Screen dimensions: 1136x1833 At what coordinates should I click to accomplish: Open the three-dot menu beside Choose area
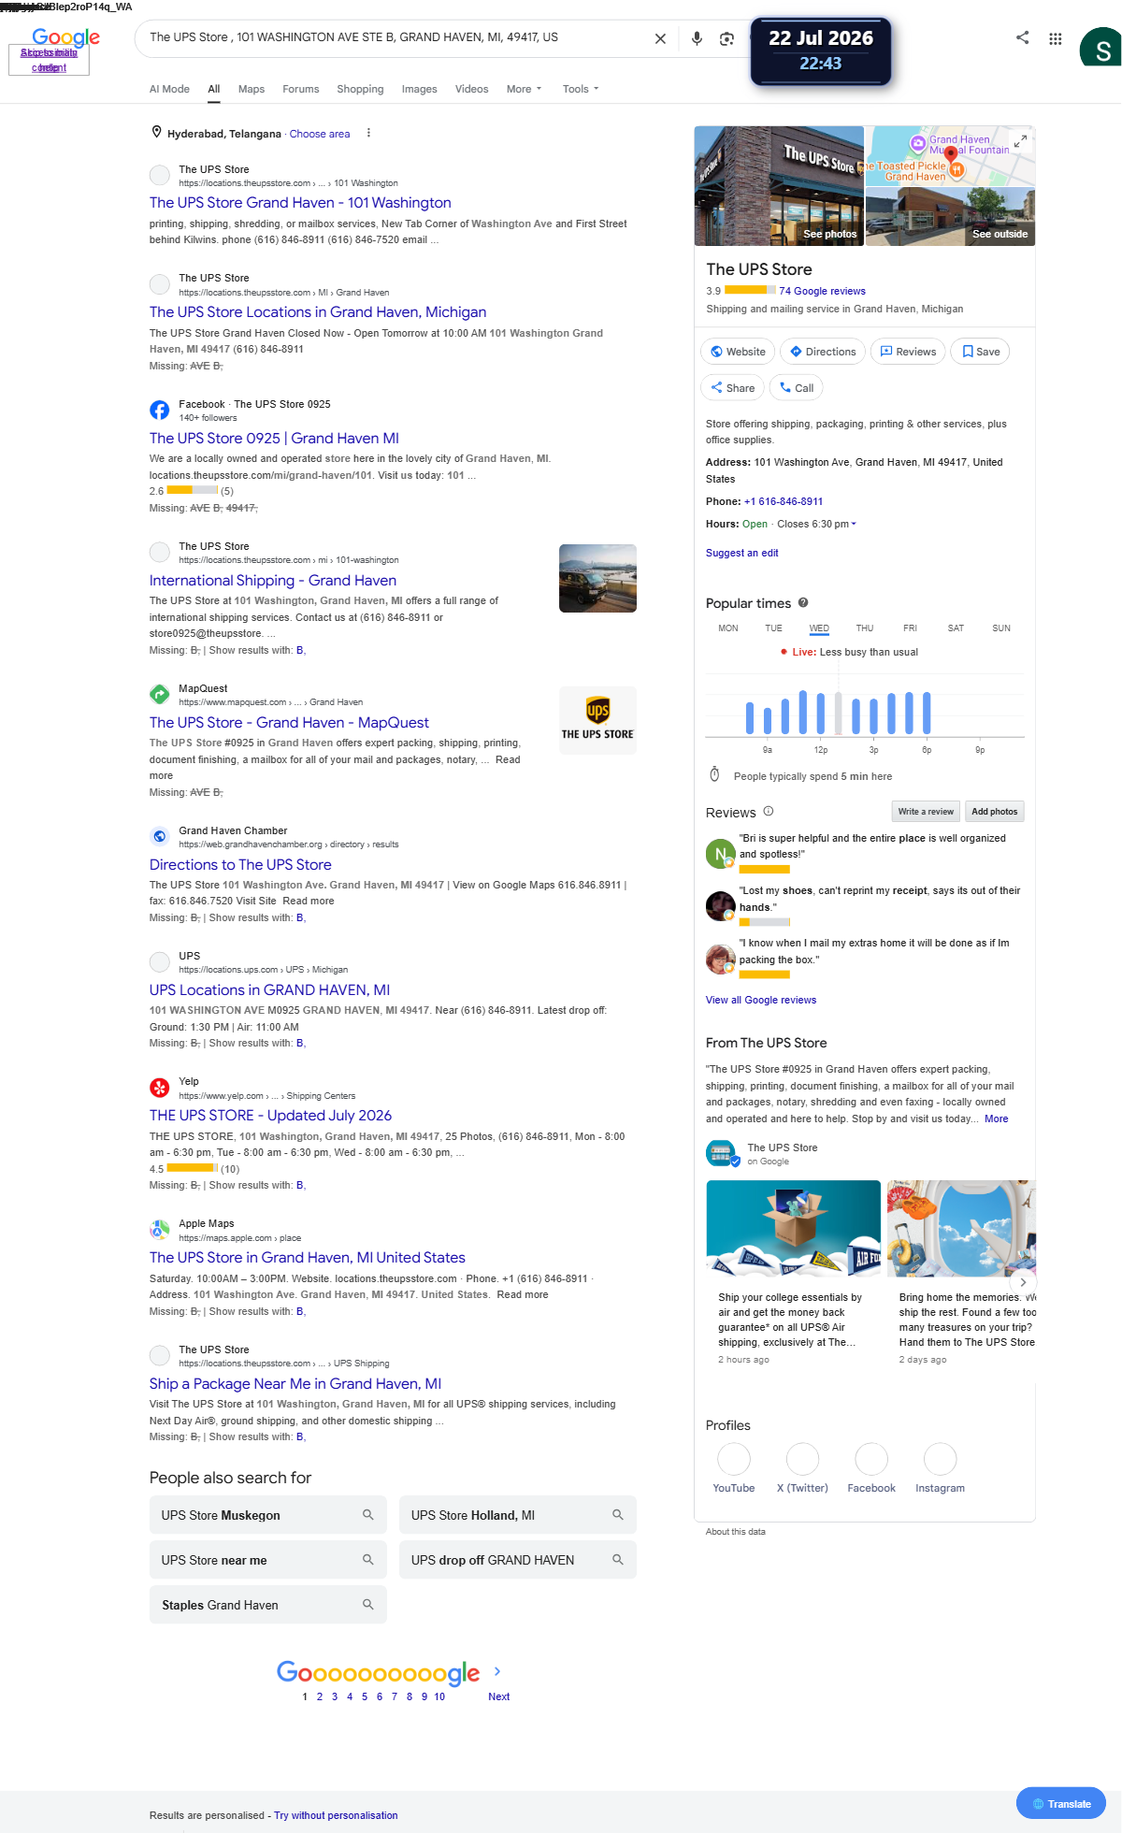368,133
